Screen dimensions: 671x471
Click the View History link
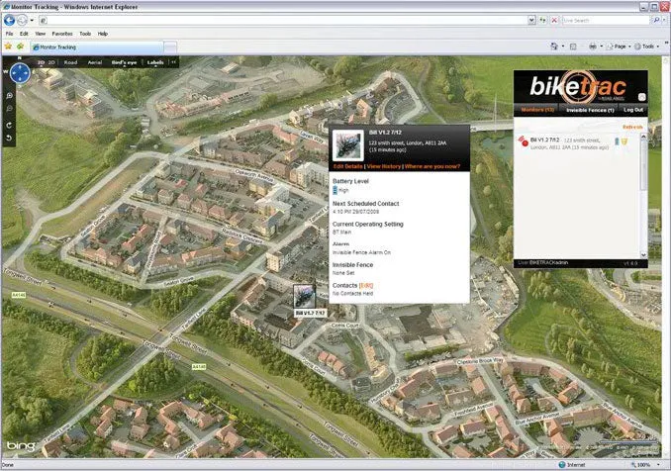[x=383, y=166]
